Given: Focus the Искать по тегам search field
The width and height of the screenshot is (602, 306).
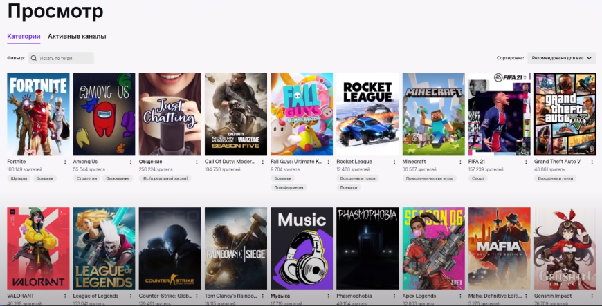Looking at the screenshot, I should click(x=61, y=58).
